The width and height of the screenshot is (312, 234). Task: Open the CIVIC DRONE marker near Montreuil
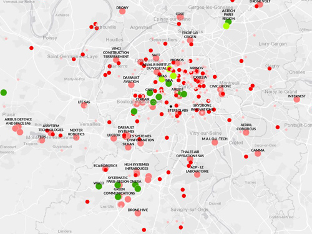click(x=220, y=90)
